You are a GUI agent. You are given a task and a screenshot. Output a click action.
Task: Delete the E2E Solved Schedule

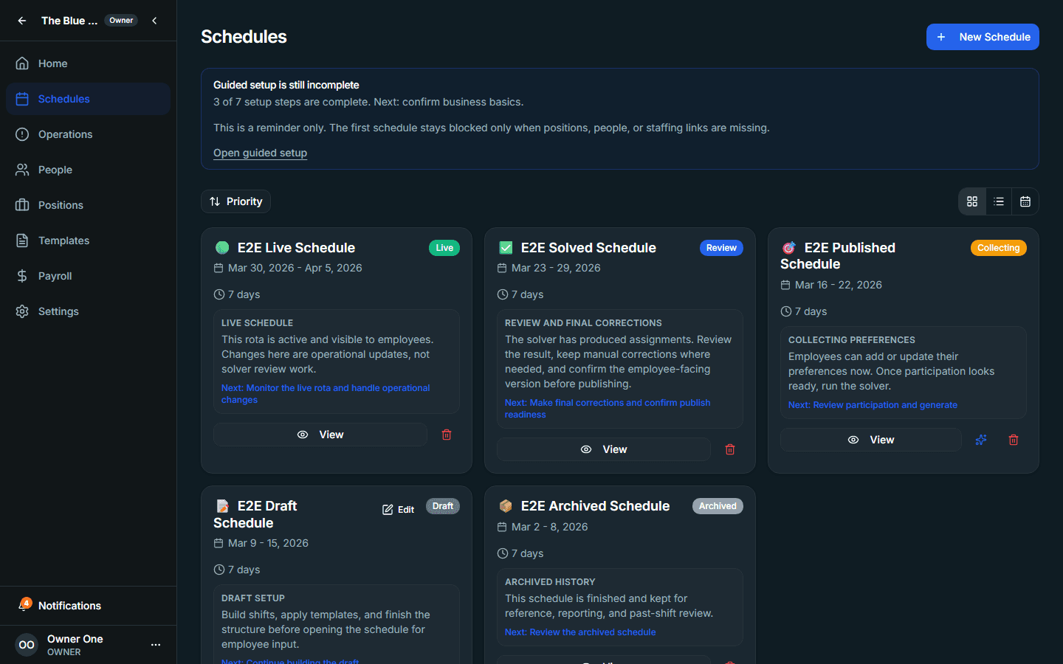tap(730, 449)
